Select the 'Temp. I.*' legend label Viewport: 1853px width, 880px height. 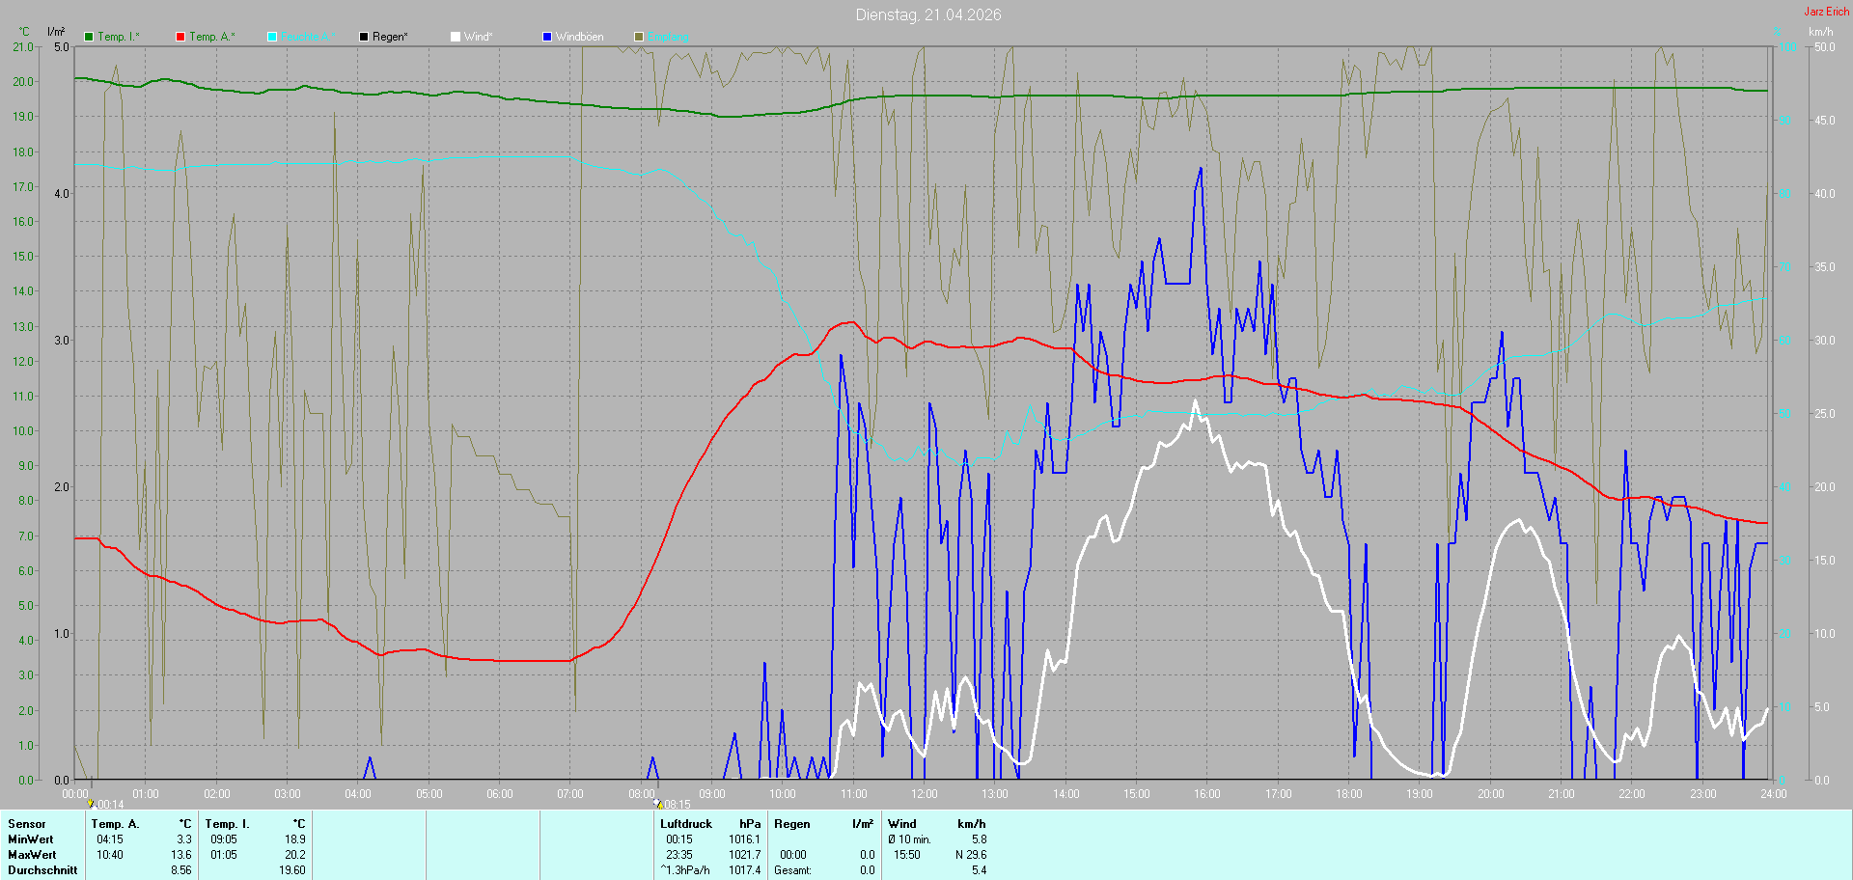pos(119,37)
